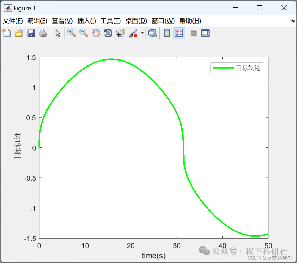Click the green trajectory curve near its peak

tap(111, 59)
